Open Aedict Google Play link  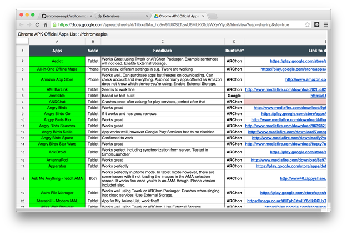tap(298, 61)
